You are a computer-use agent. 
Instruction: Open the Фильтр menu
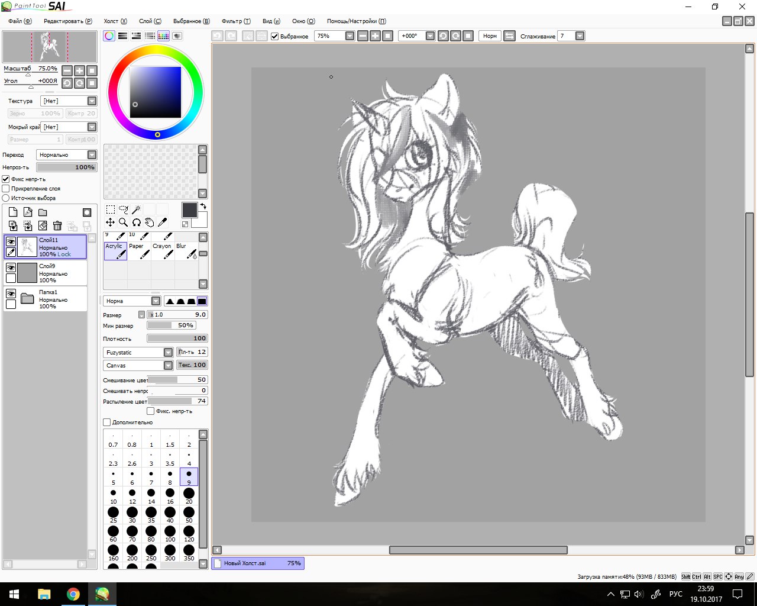click(236, 21)
